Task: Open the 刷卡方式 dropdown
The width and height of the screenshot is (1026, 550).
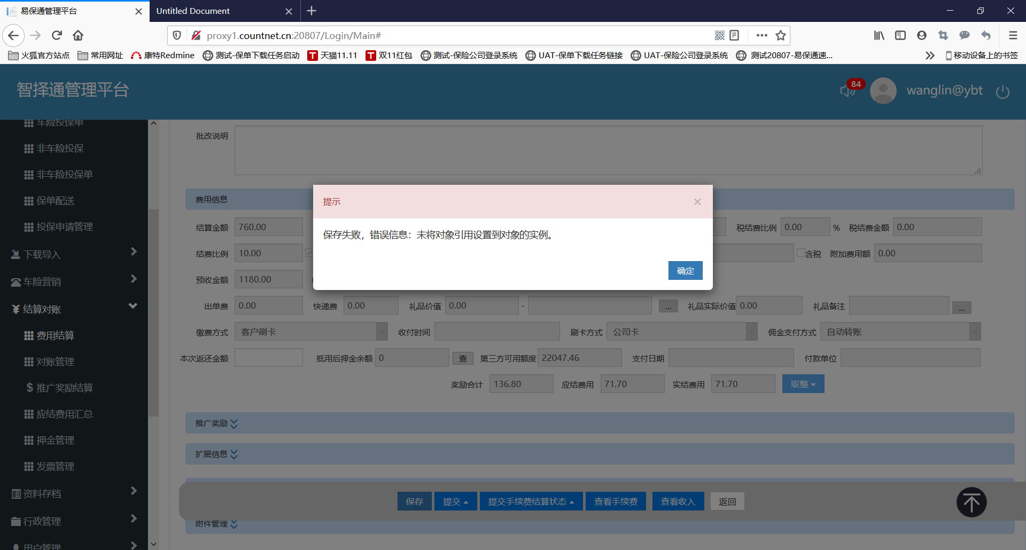Action: (682, 332)
